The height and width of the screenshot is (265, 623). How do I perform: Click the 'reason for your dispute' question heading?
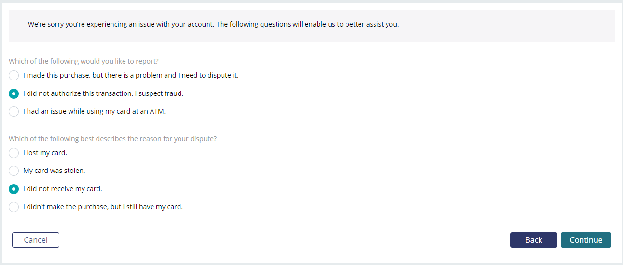click(113, 139)
